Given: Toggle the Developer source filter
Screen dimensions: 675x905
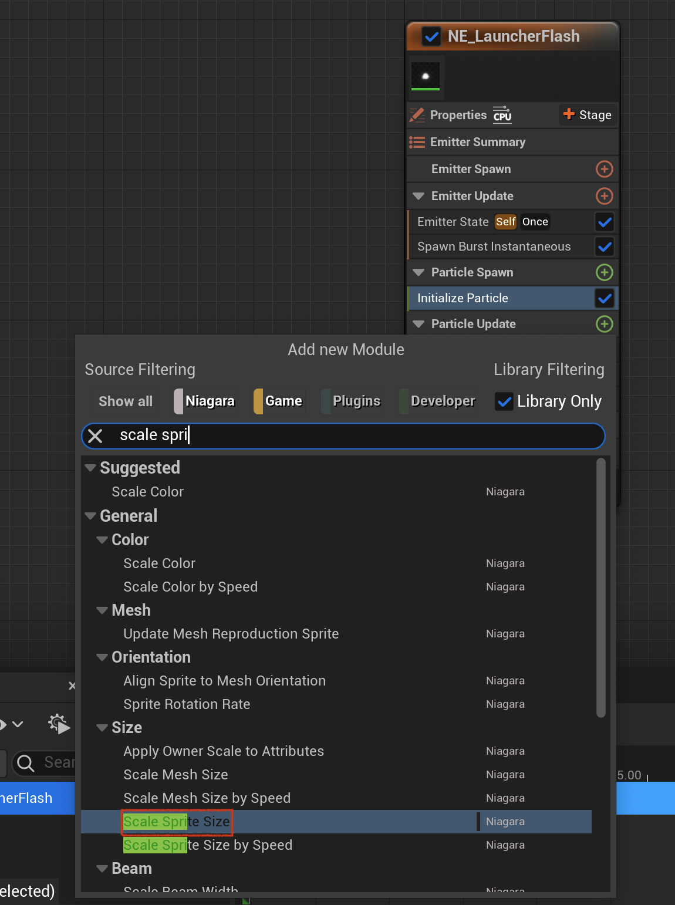Looking at the screenshot, I should [x=438, y=401].
